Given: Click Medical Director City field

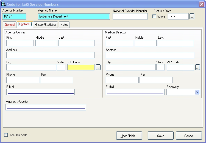Looking at the screenshot, I should click(131, 67).
